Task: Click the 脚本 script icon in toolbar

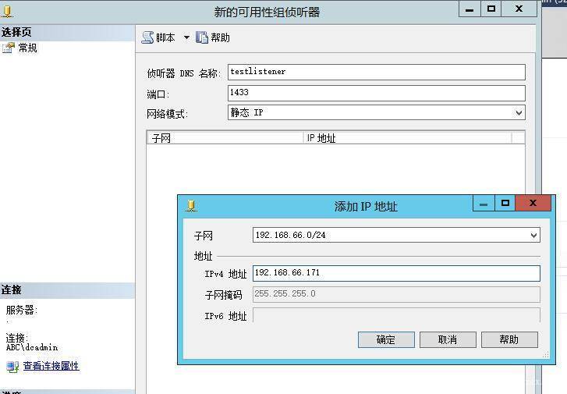Action: coord(147,37)
